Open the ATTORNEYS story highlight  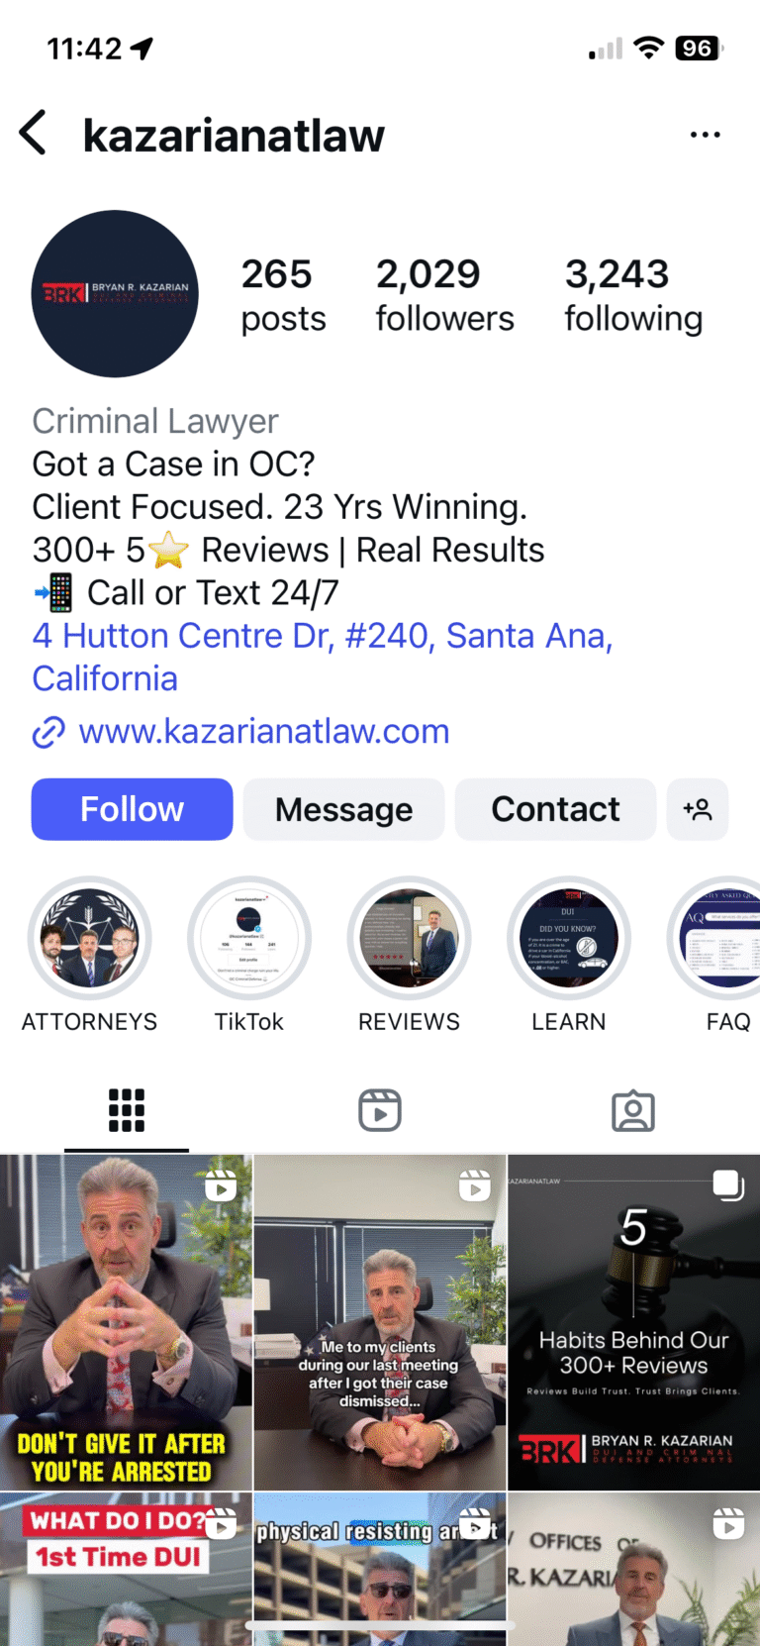[89, 939]
